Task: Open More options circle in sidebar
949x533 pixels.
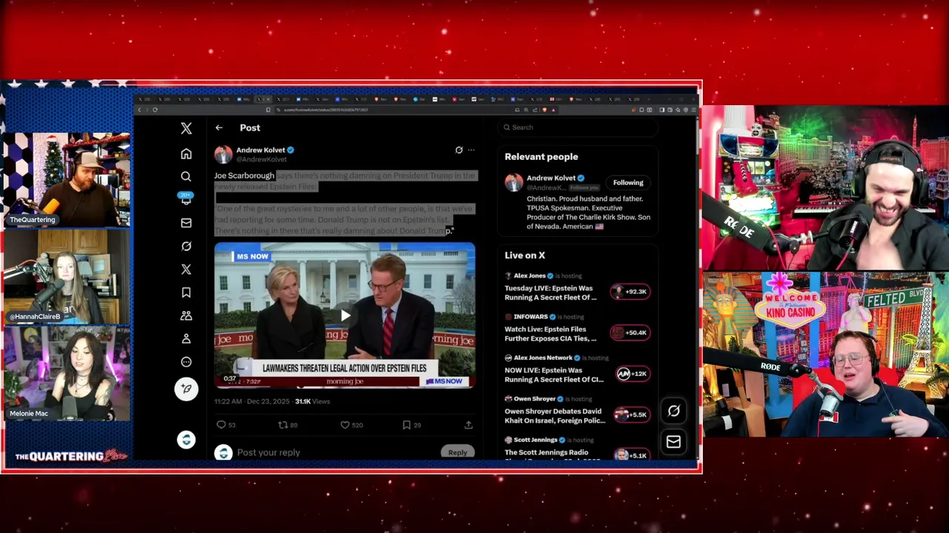Action: point(186,362)
